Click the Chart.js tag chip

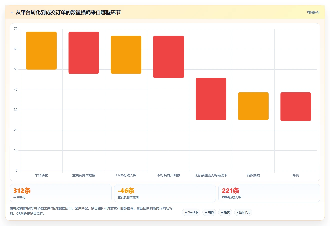click(191, 212)
